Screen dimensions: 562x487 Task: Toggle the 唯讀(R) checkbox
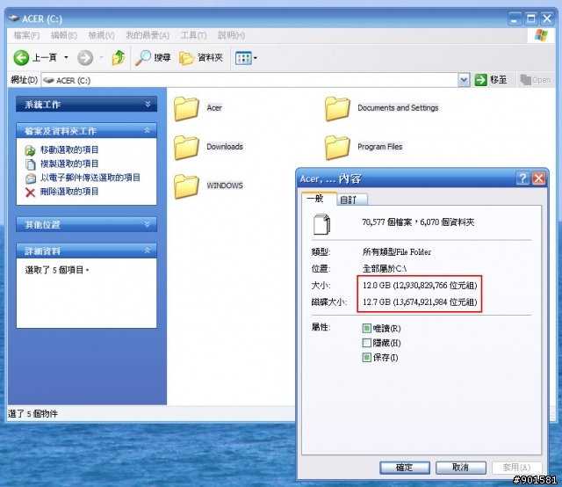[366, 328]
